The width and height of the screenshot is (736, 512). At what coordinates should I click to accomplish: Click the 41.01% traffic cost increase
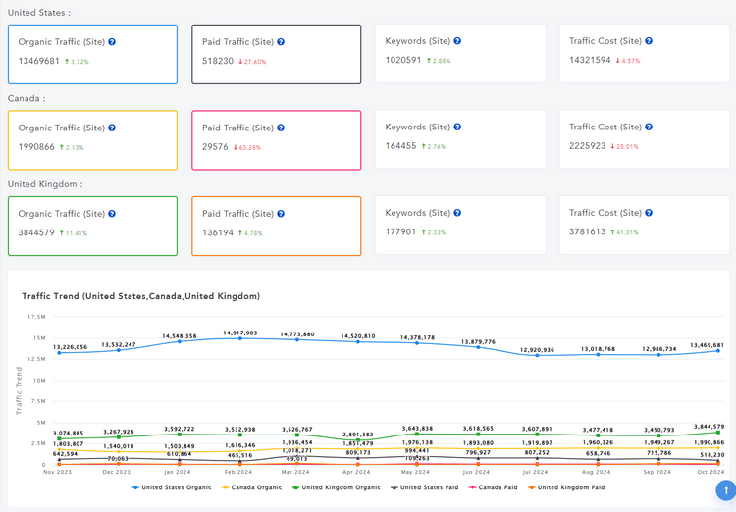pyautogui.click(x=624, y=232)
